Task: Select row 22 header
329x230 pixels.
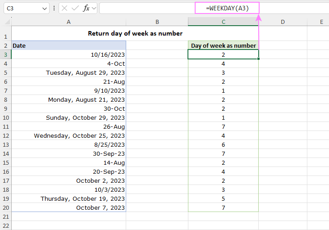Action: click(x=6, y=226)
